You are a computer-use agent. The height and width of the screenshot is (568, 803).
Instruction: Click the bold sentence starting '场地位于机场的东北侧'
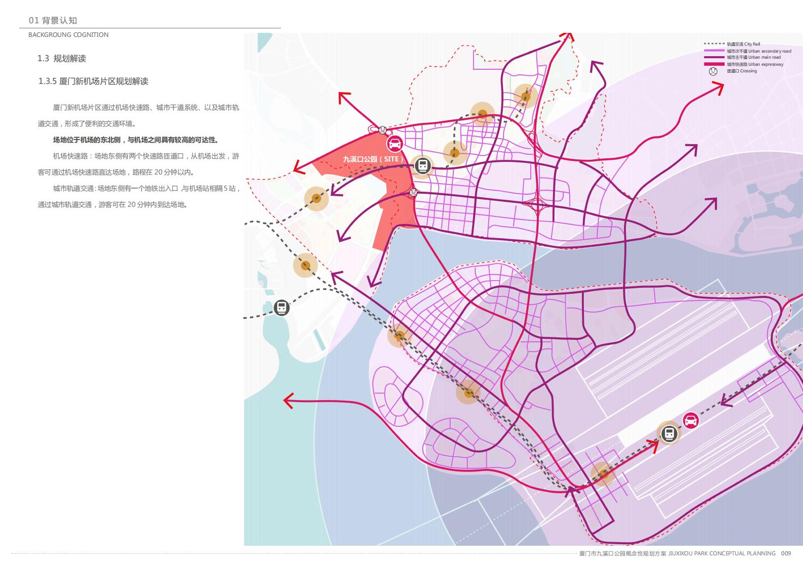136,140
